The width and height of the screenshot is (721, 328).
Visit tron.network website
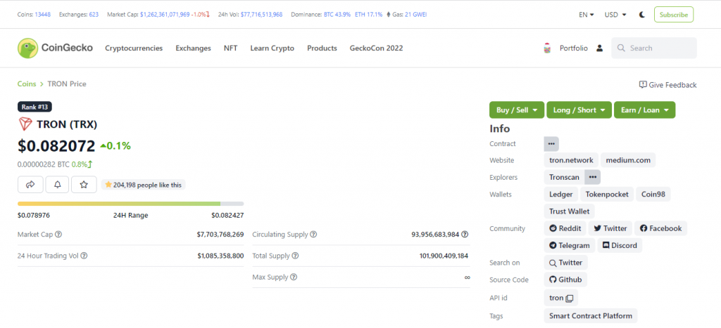(571, 160)
